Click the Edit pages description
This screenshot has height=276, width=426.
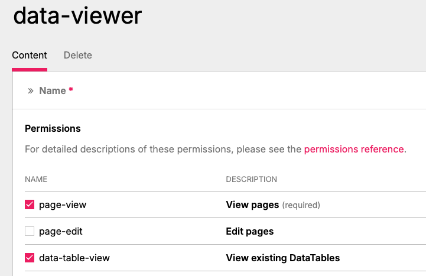click(x=250, y=232)
